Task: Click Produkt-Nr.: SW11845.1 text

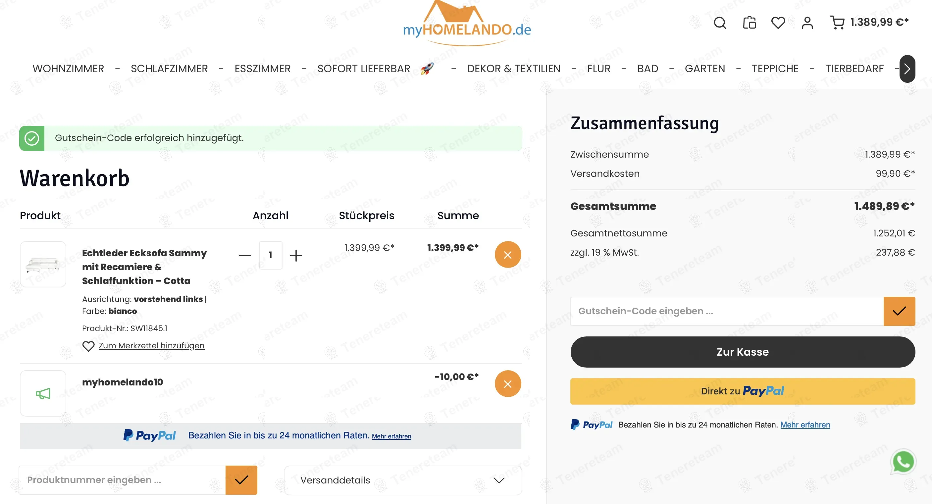Action: click(x=125, y=328)
